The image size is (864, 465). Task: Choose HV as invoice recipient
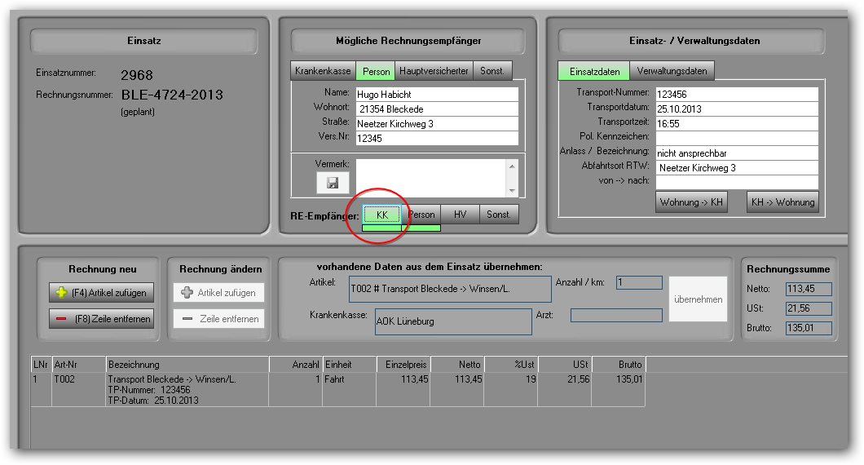point(460,215)
